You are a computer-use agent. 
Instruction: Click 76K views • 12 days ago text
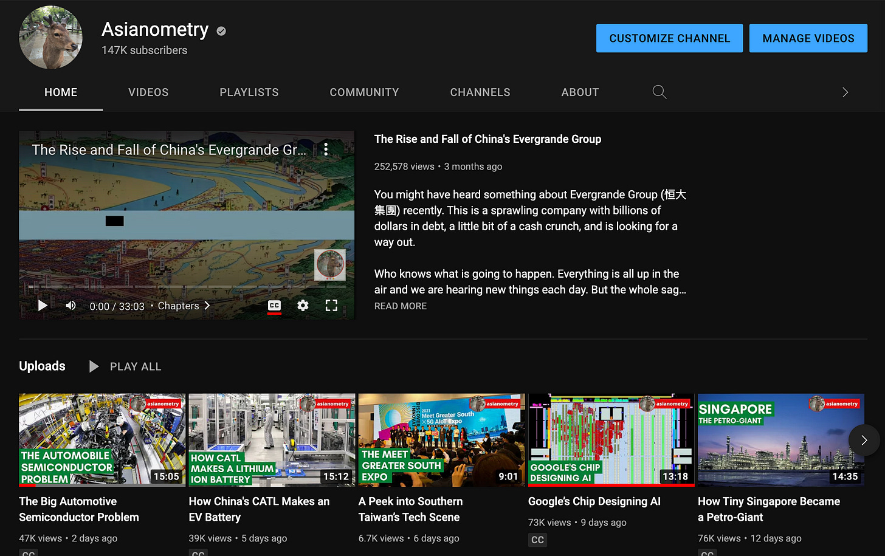[x=749, y=538]
